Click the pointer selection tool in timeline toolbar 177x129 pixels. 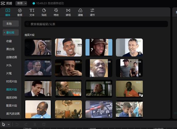click(4, 124)
